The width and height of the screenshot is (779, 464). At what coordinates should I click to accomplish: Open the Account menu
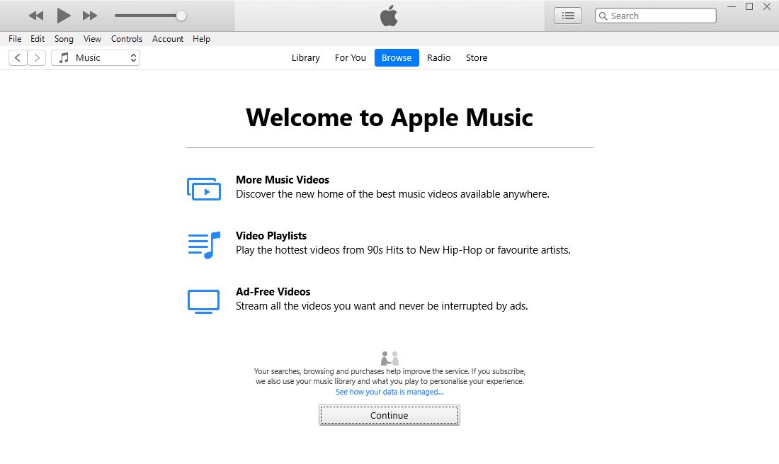[x=168, y=39]
